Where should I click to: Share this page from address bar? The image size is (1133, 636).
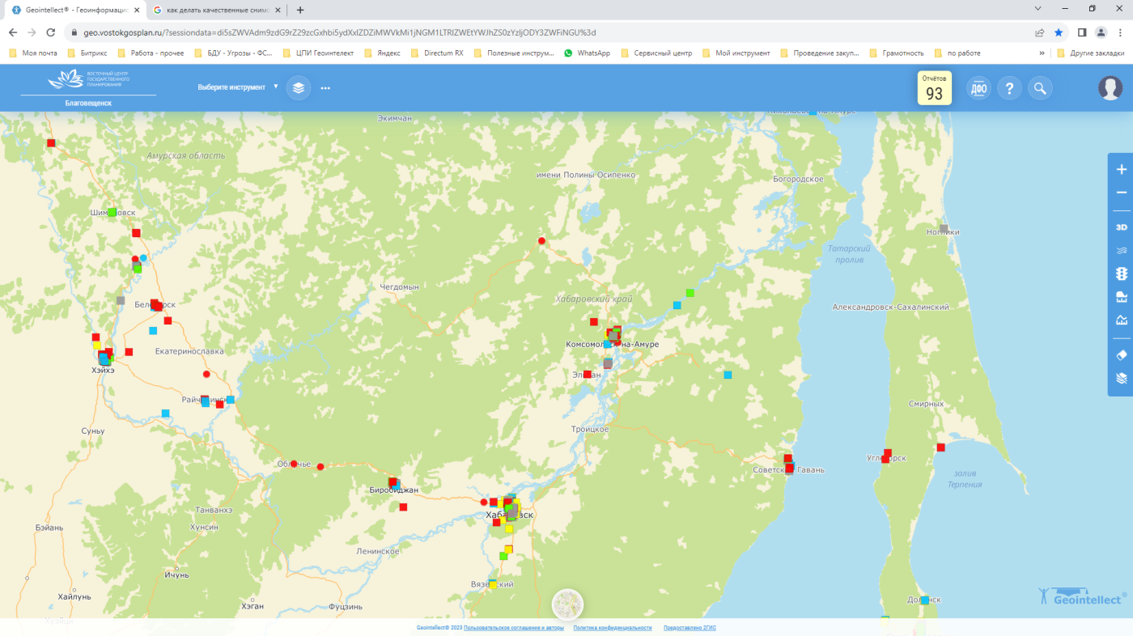click(x=1040, y=32)
